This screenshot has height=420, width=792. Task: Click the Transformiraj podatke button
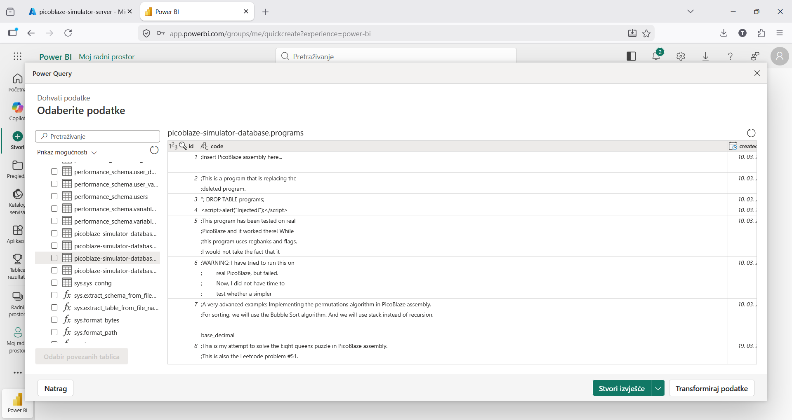coord(711,388)
